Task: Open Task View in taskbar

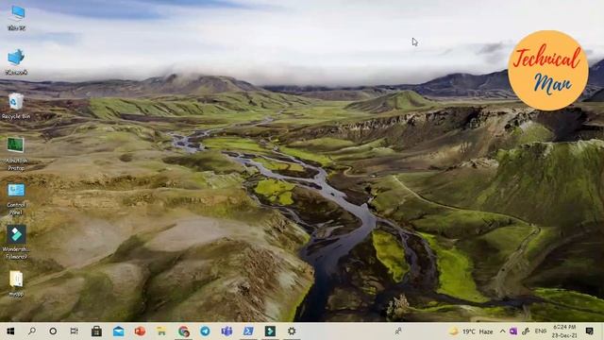Action: [75, 331]
